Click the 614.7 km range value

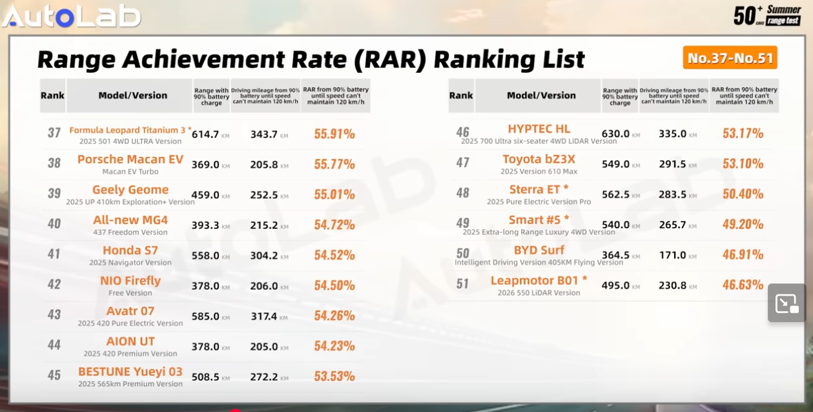(x=211, y=134)
